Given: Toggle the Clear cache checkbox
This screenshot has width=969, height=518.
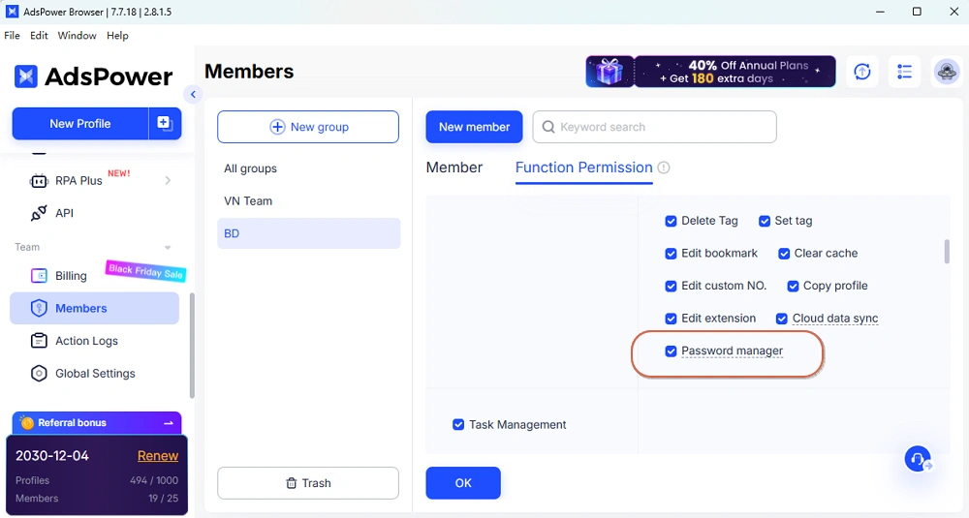Looking at the screenshot, I should click(784, 254).
